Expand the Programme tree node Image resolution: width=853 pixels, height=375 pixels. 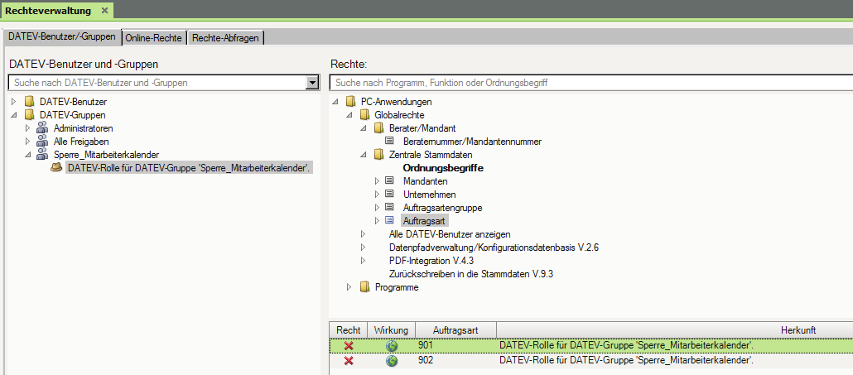(349, 287)
